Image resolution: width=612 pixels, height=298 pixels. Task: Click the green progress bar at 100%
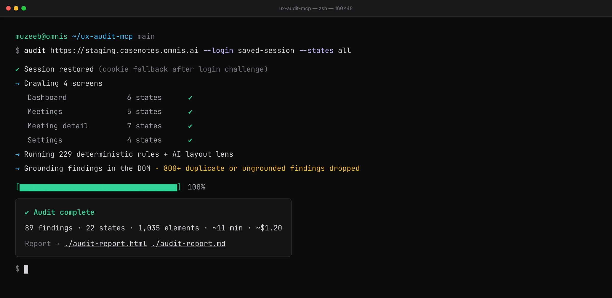(x=98, y=187)
